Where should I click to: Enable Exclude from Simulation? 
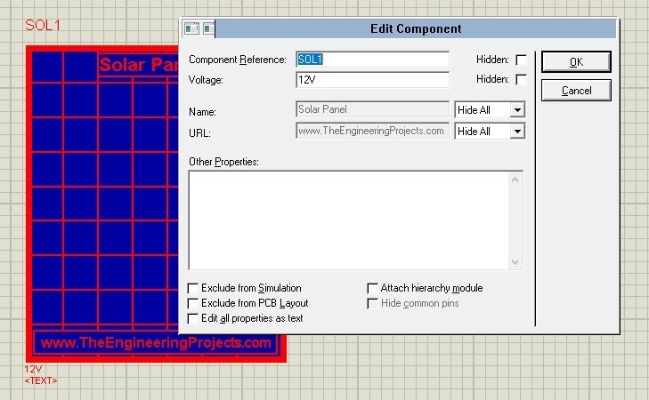tap(192, 288)
